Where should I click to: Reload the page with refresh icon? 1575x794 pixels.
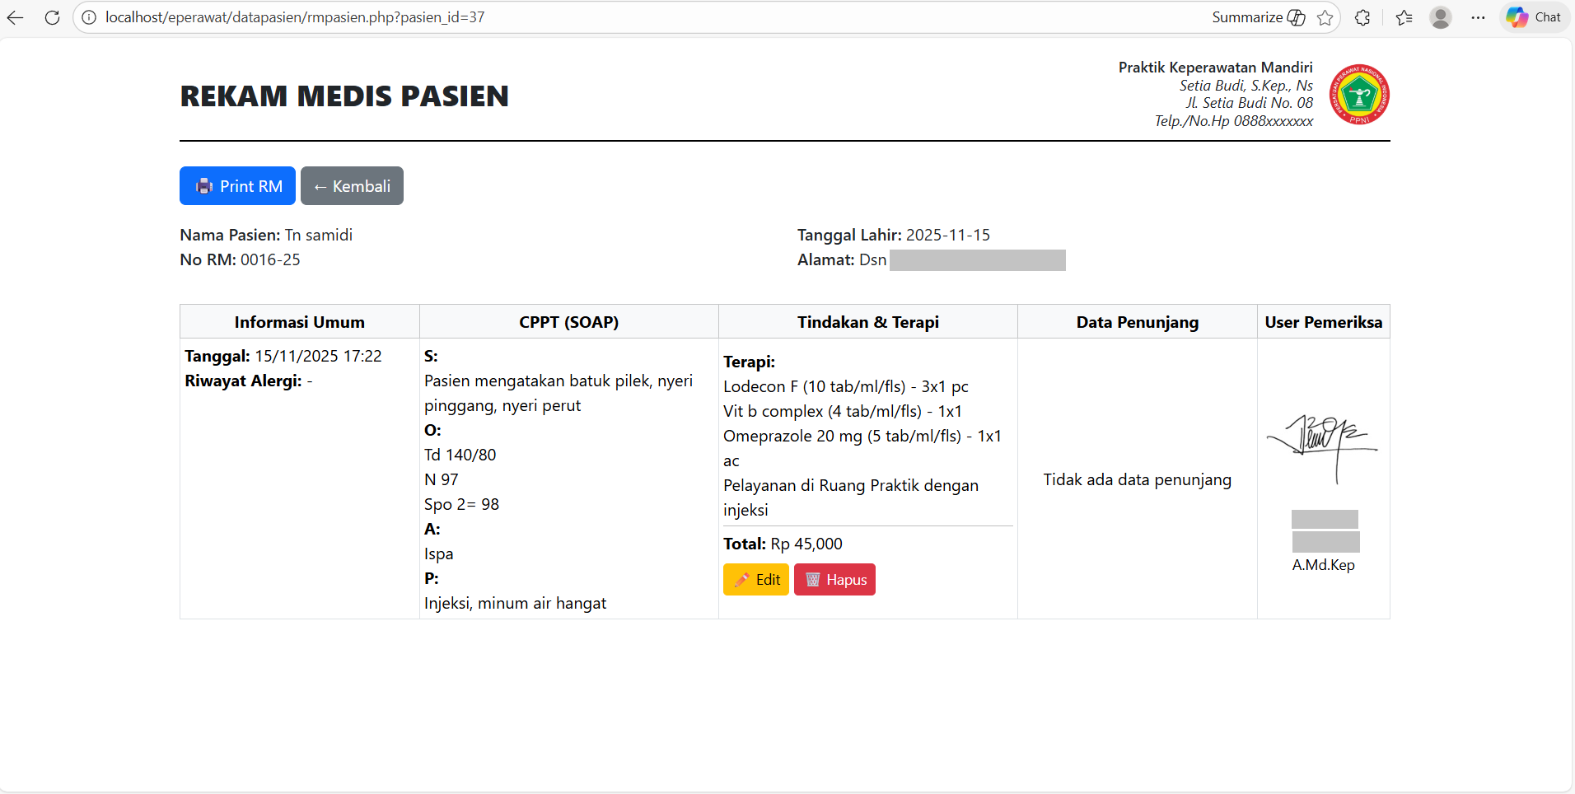pos(52,17)
